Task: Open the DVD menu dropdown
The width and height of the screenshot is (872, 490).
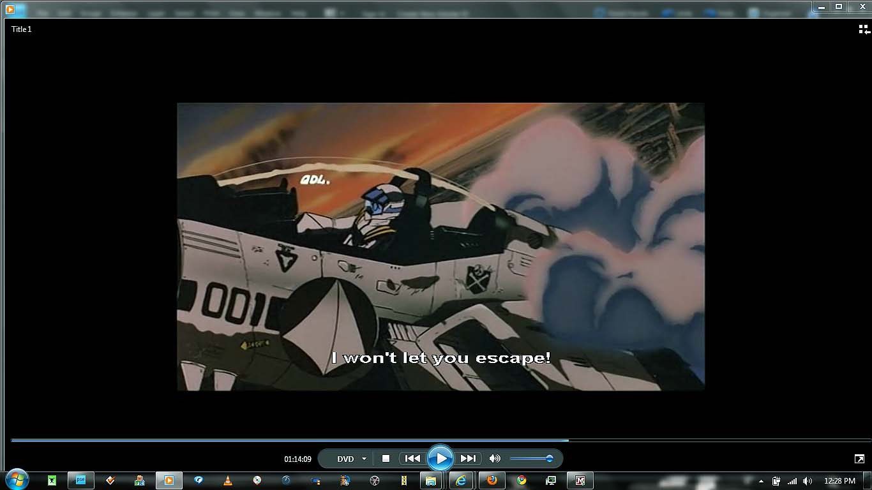Action: (364, 459)
